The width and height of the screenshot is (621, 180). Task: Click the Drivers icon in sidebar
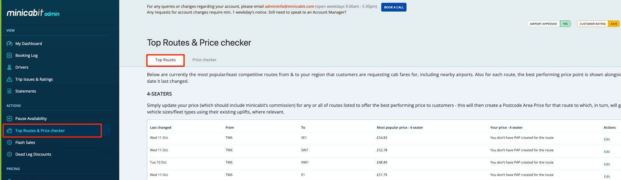pyautogui.click(x=9, y=67)
